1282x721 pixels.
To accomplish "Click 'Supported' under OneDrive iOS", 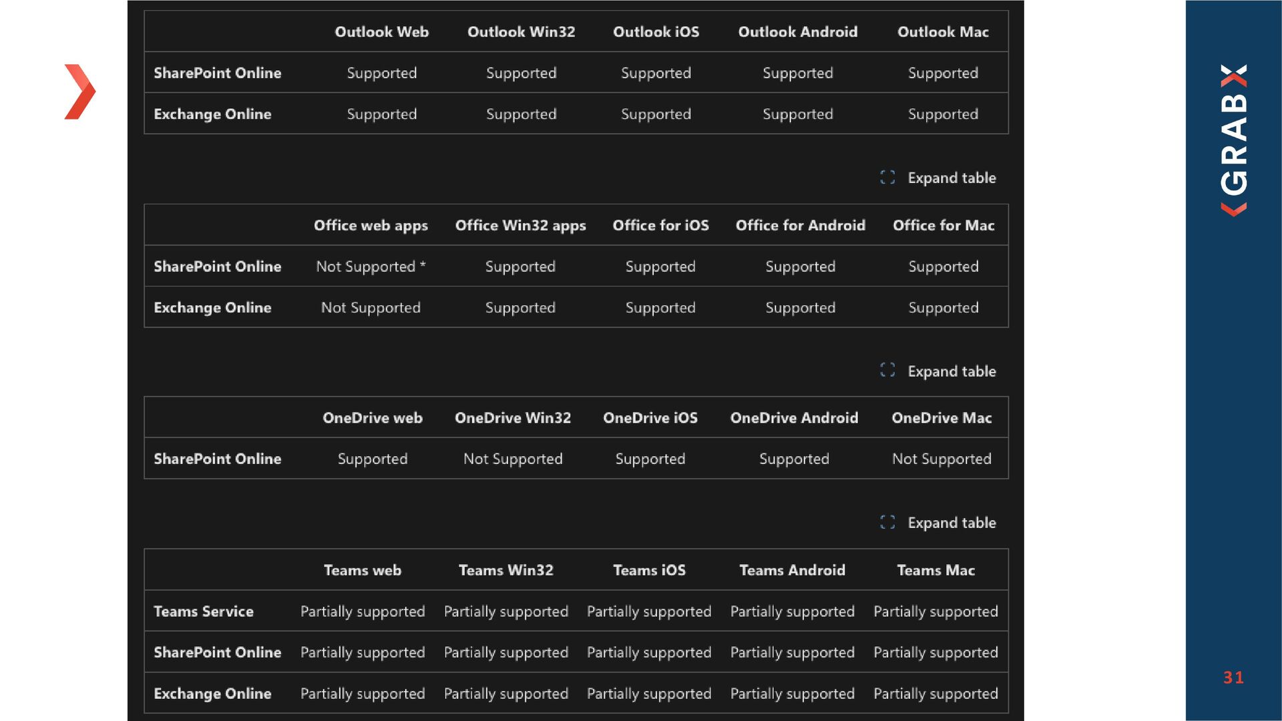I will point(650,459).
